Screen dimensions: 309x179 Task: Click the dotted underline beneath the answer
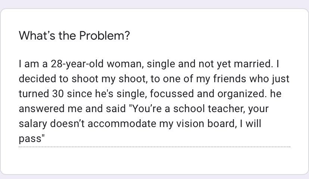point(154,147)
